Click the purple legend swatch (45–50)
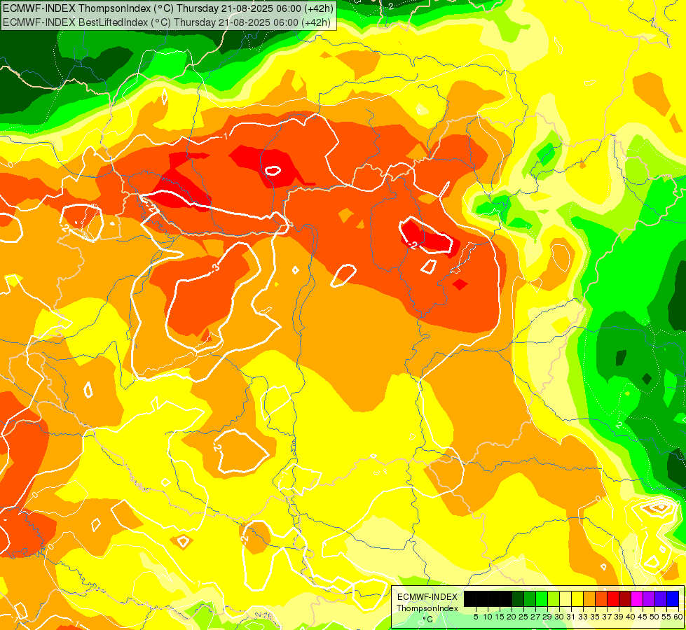Screen dimensions: 686x630 [649, 598]
